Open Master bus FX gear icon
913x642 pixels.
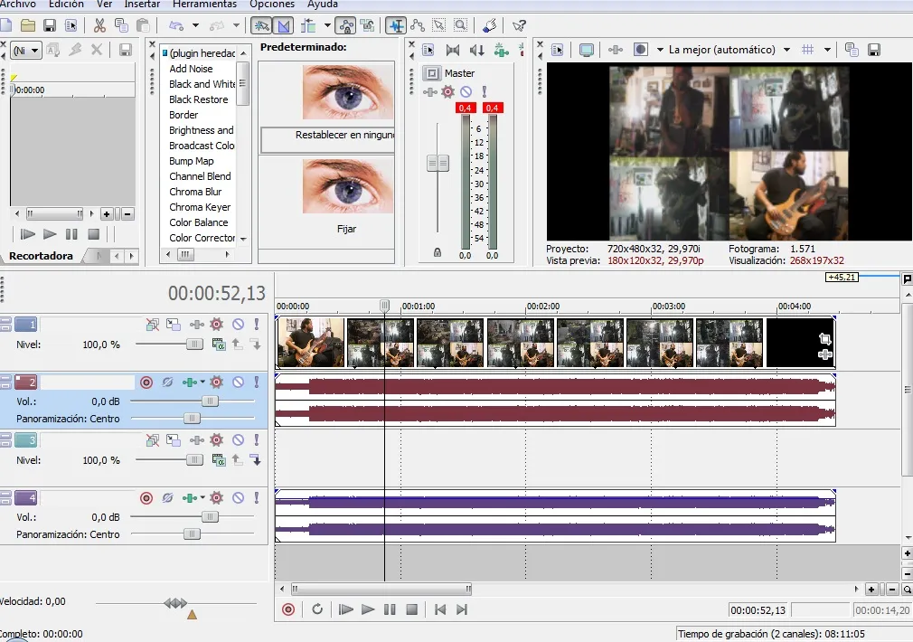(x=447, y=91)
